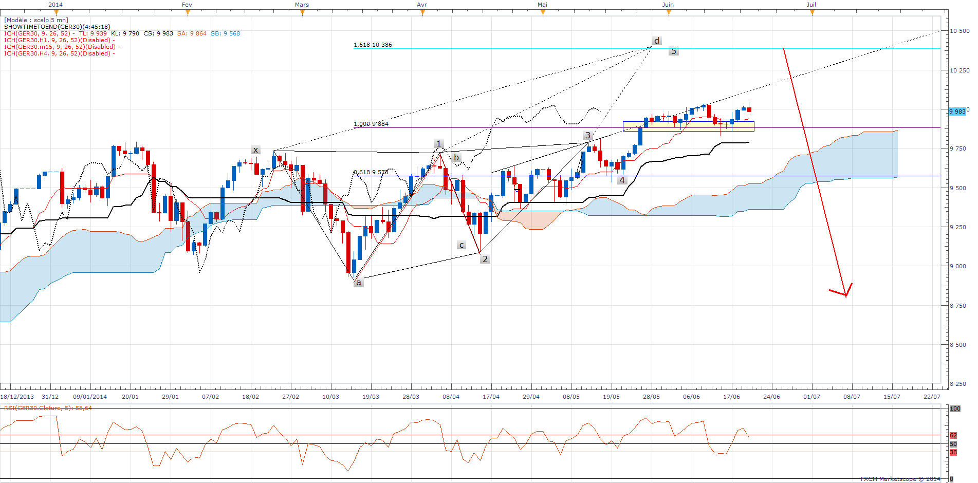This screenshot has height=483, width=978.
Task: Click the "SB: 9 568" value
Action: (225, 33)
